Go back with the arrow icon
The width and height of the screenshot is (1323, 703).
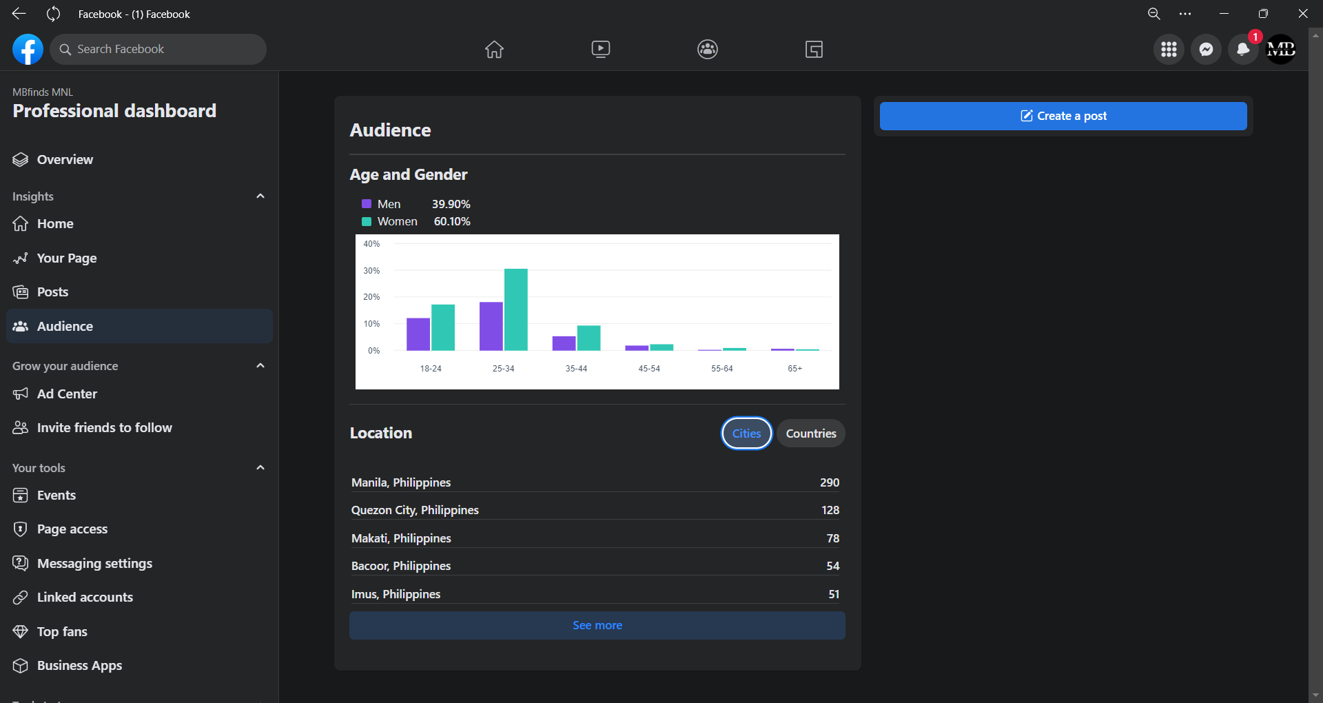pos(19,14)
